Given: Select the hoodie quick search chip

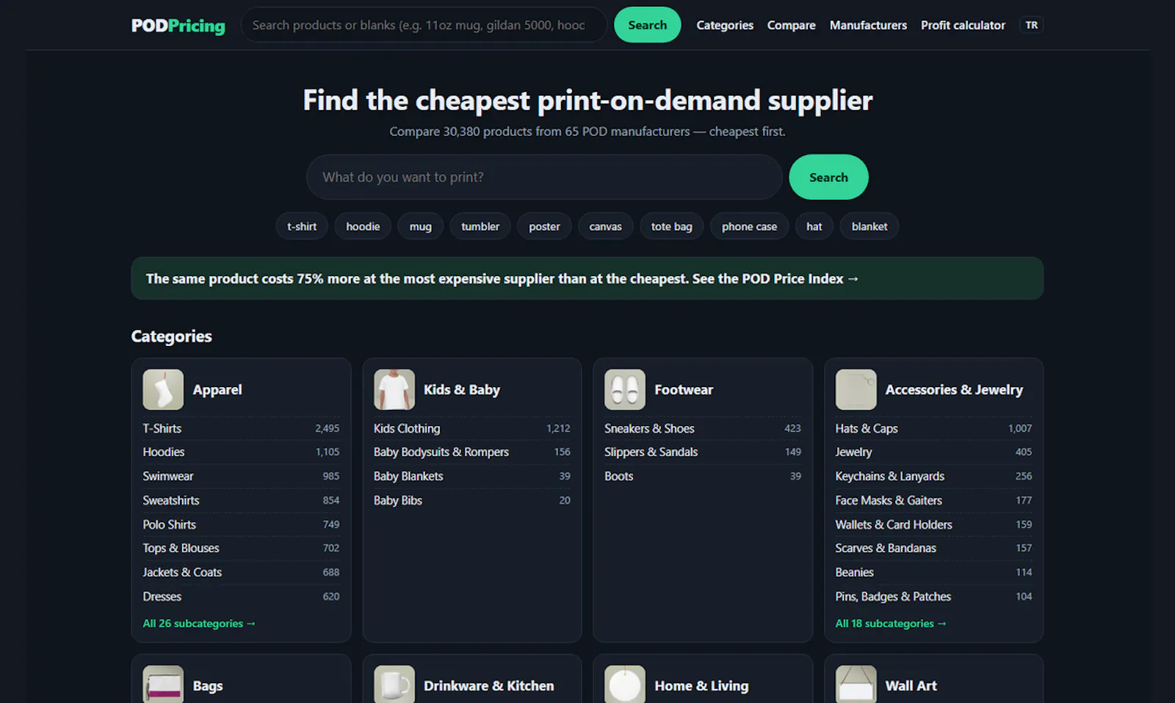Looking at the screenshot, I should [x=363, y=226].
